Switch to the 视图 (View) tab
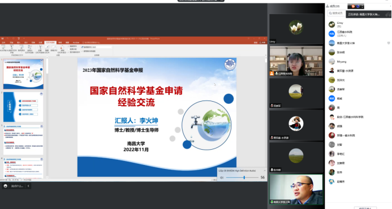392x209 pixels. (67, 43)
